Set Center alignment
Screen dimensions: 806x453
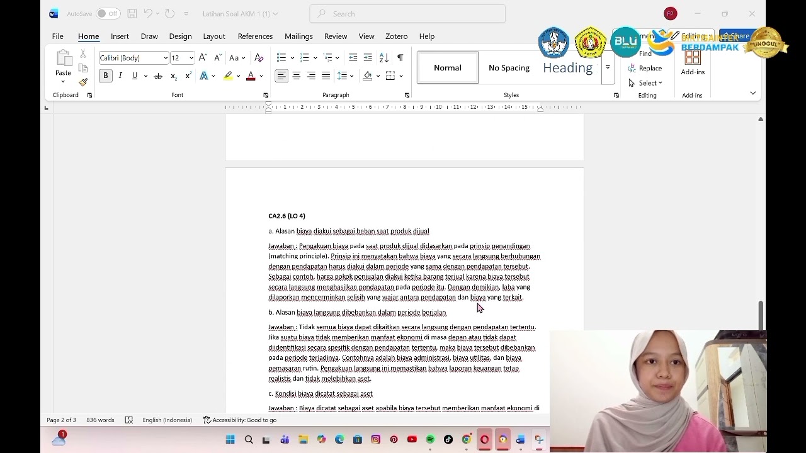click(x=297, y=76)
